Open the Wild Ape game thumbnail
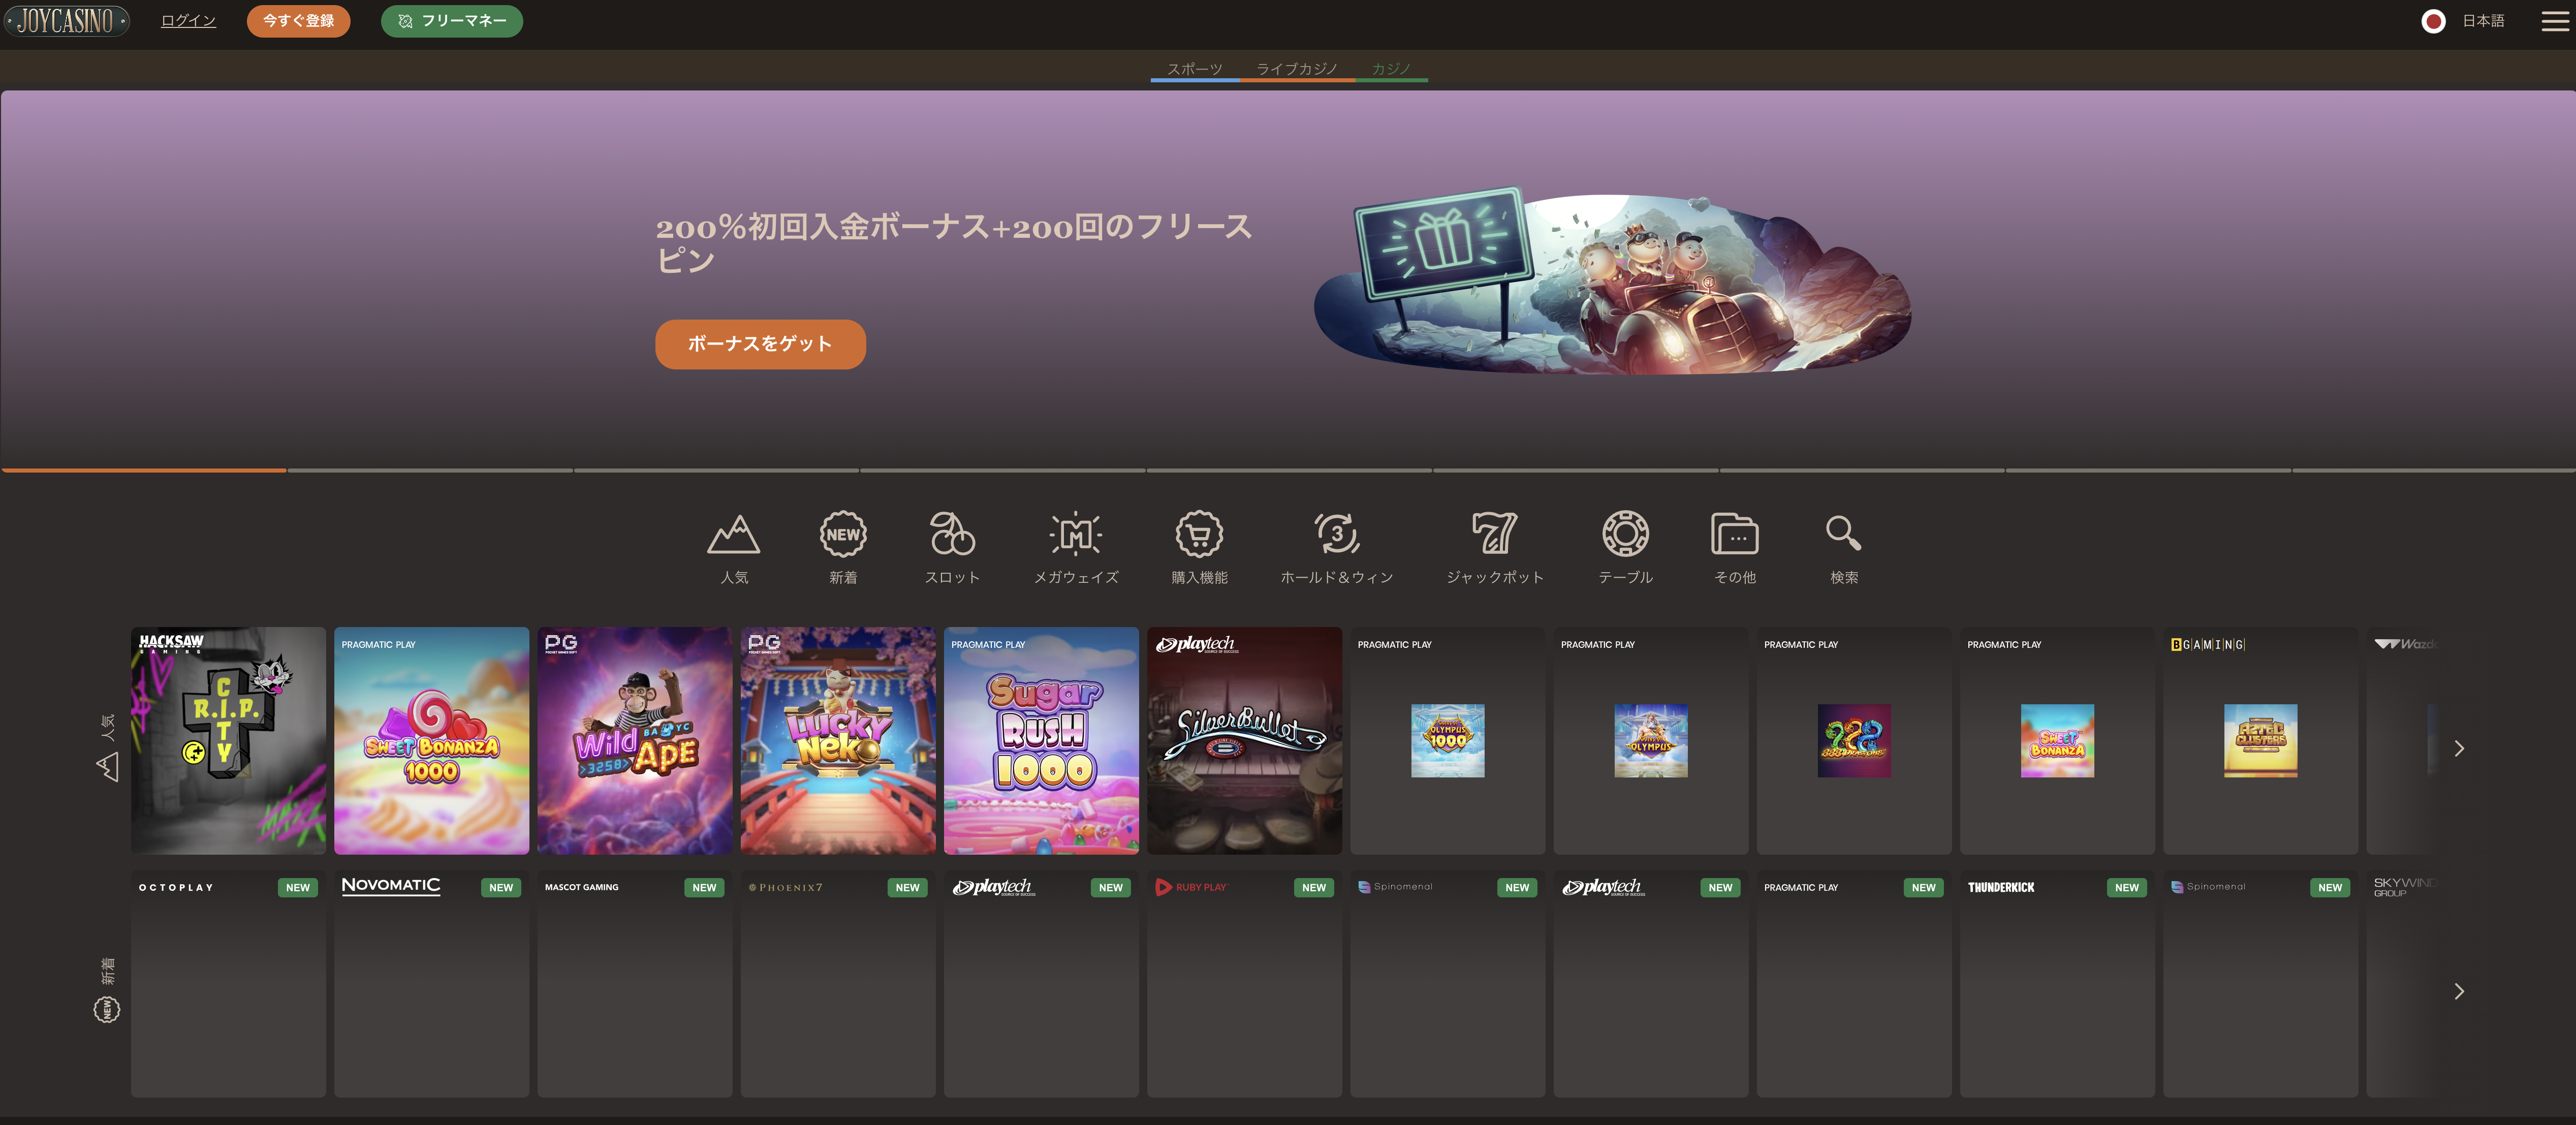2576x1125 pixels. pos(635,741)
